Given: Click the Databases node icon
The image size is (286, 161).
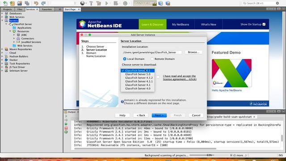Looking at the screenshot, I should [x=6, y=13].
